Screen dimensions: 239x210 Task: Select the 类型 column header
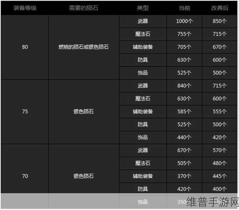pyautogui.click(x=143, y=8)
